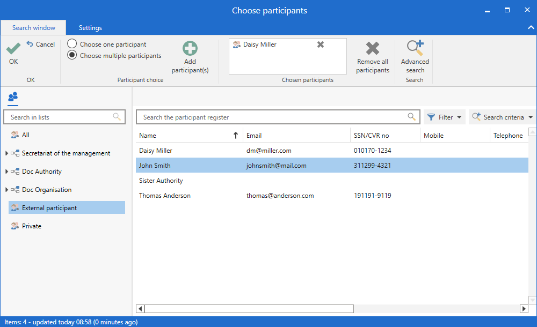
Task: Click the magnifier in participant register search
Action: (x=411, y=117)
